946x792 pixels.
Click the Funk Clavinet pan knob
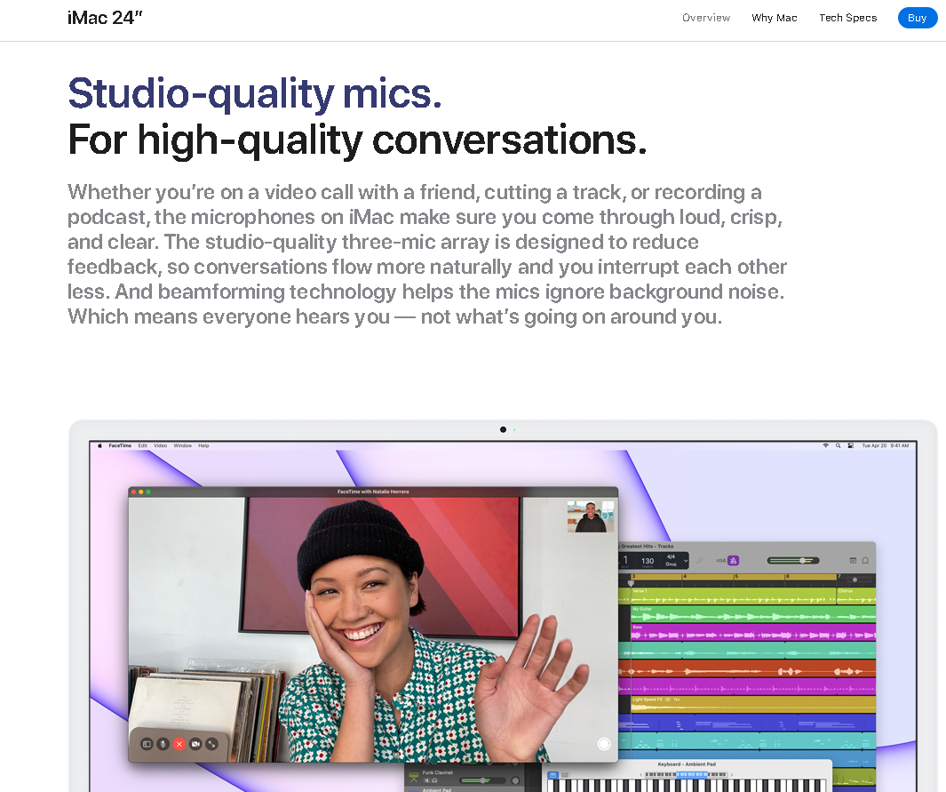(x=515, y=780)
